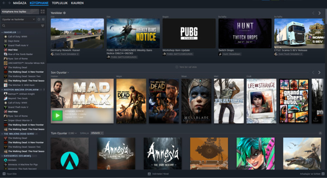The width and height of the screenshot is (327, 178).
Task: Collapse the AKSİYON-MACERA OYUNLARIM category
Action: (x=2, y=90)
